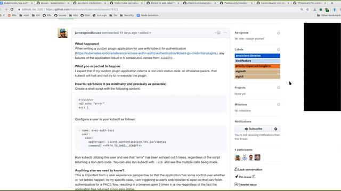This screenshot has width=341, height=191.
Task: Open the orange PRs bookmark
Action: [x=12, y=15]
